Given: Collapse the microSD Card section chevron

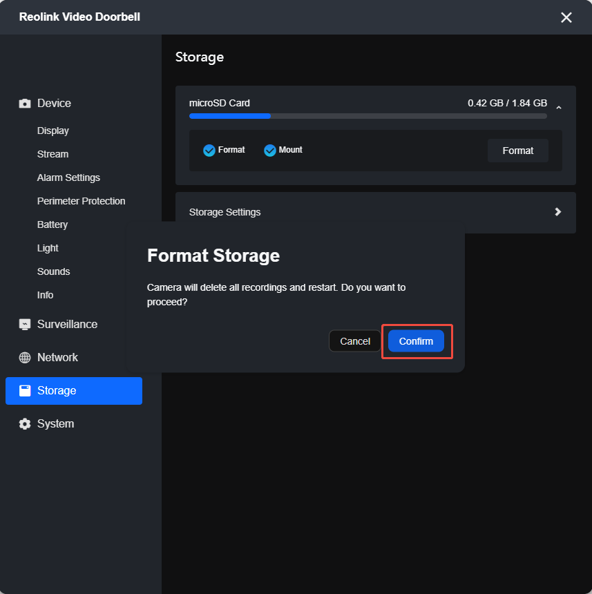Looking at the screenshot, I should pyautogui.click(x=559, y=108).
